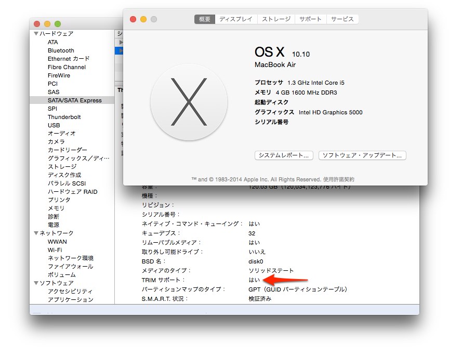The height and width of the screenshot is (356, 449).
Task: Collapse the ネットワーク section
Action: tap(36, 233)
